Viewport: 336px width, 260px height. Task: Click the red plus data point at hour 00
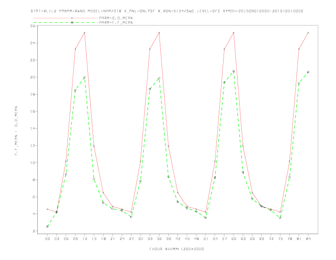coord(48,209)
